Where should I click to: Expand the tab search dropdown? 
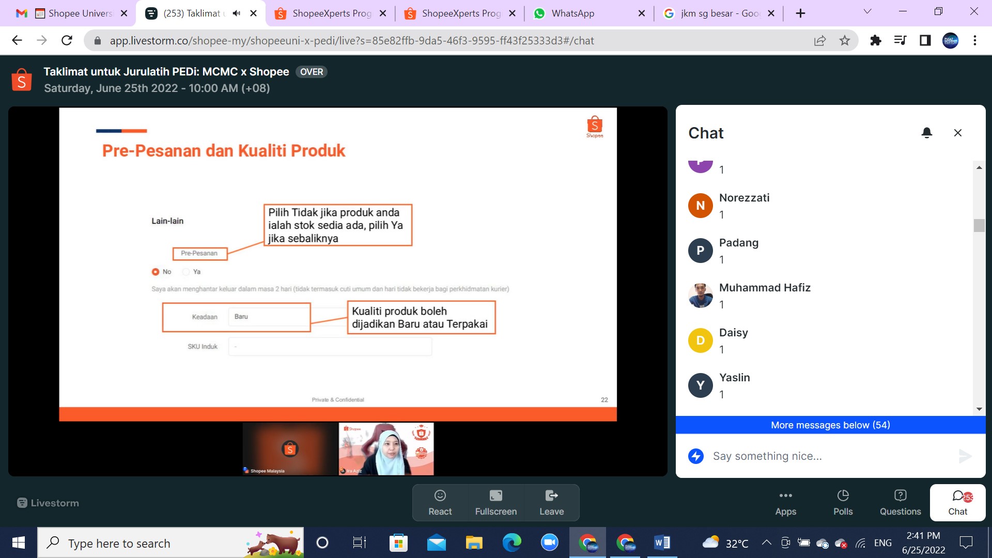[x=867, y=11]
